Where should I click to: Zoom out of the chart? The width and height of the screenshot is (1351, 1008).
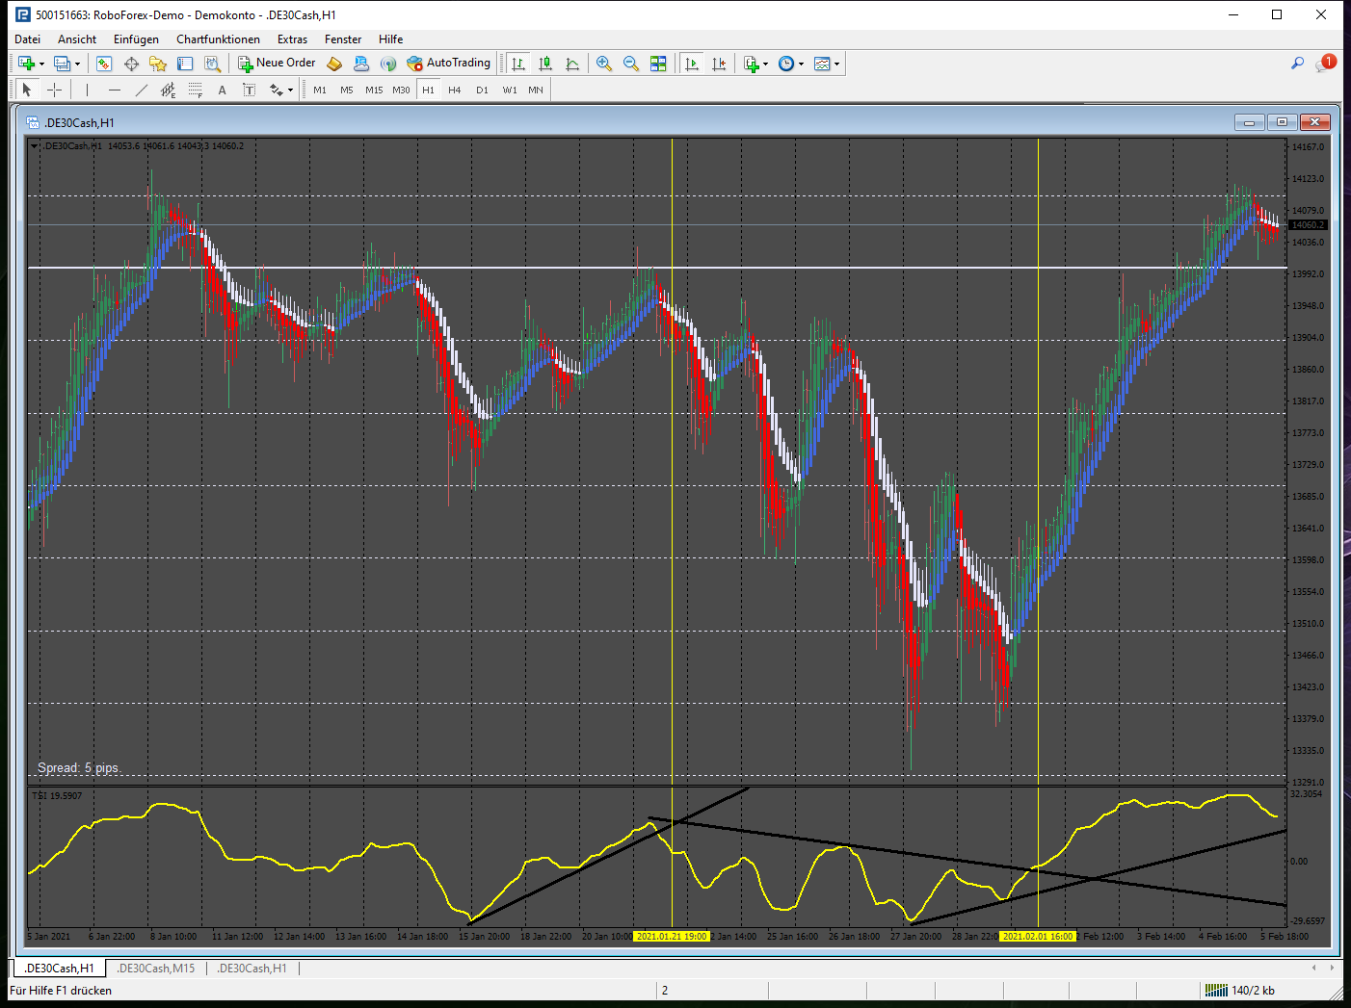tap(631, 64)
